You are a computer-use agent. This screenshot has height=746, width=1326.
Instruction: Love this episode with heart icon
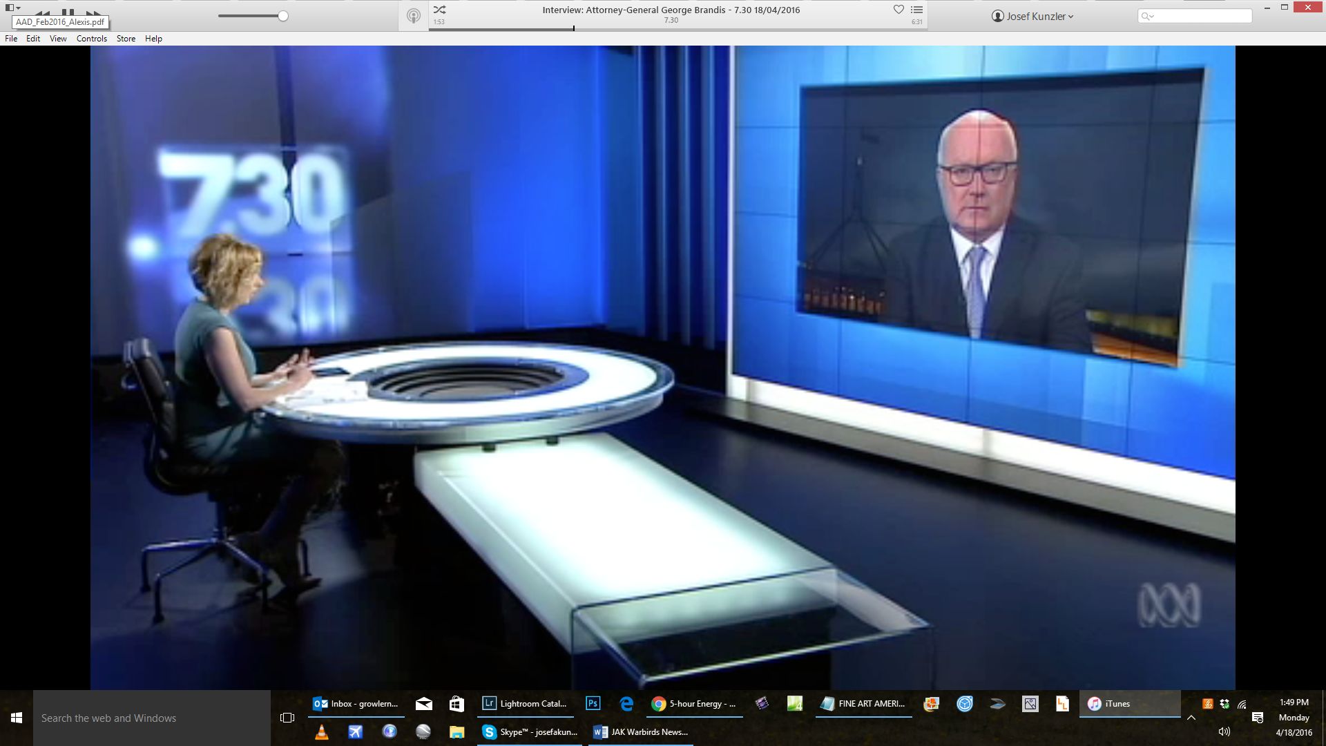[899, 10]
